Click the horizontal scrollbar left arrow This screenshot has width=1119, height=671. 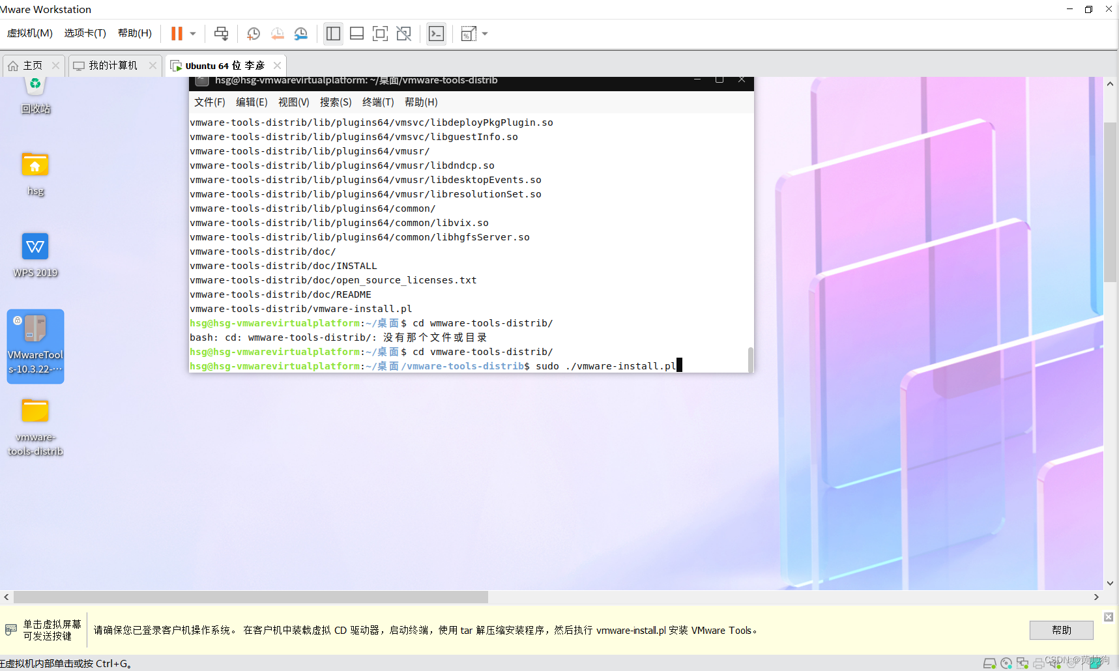pyautogui.click(x=7, y=597)
